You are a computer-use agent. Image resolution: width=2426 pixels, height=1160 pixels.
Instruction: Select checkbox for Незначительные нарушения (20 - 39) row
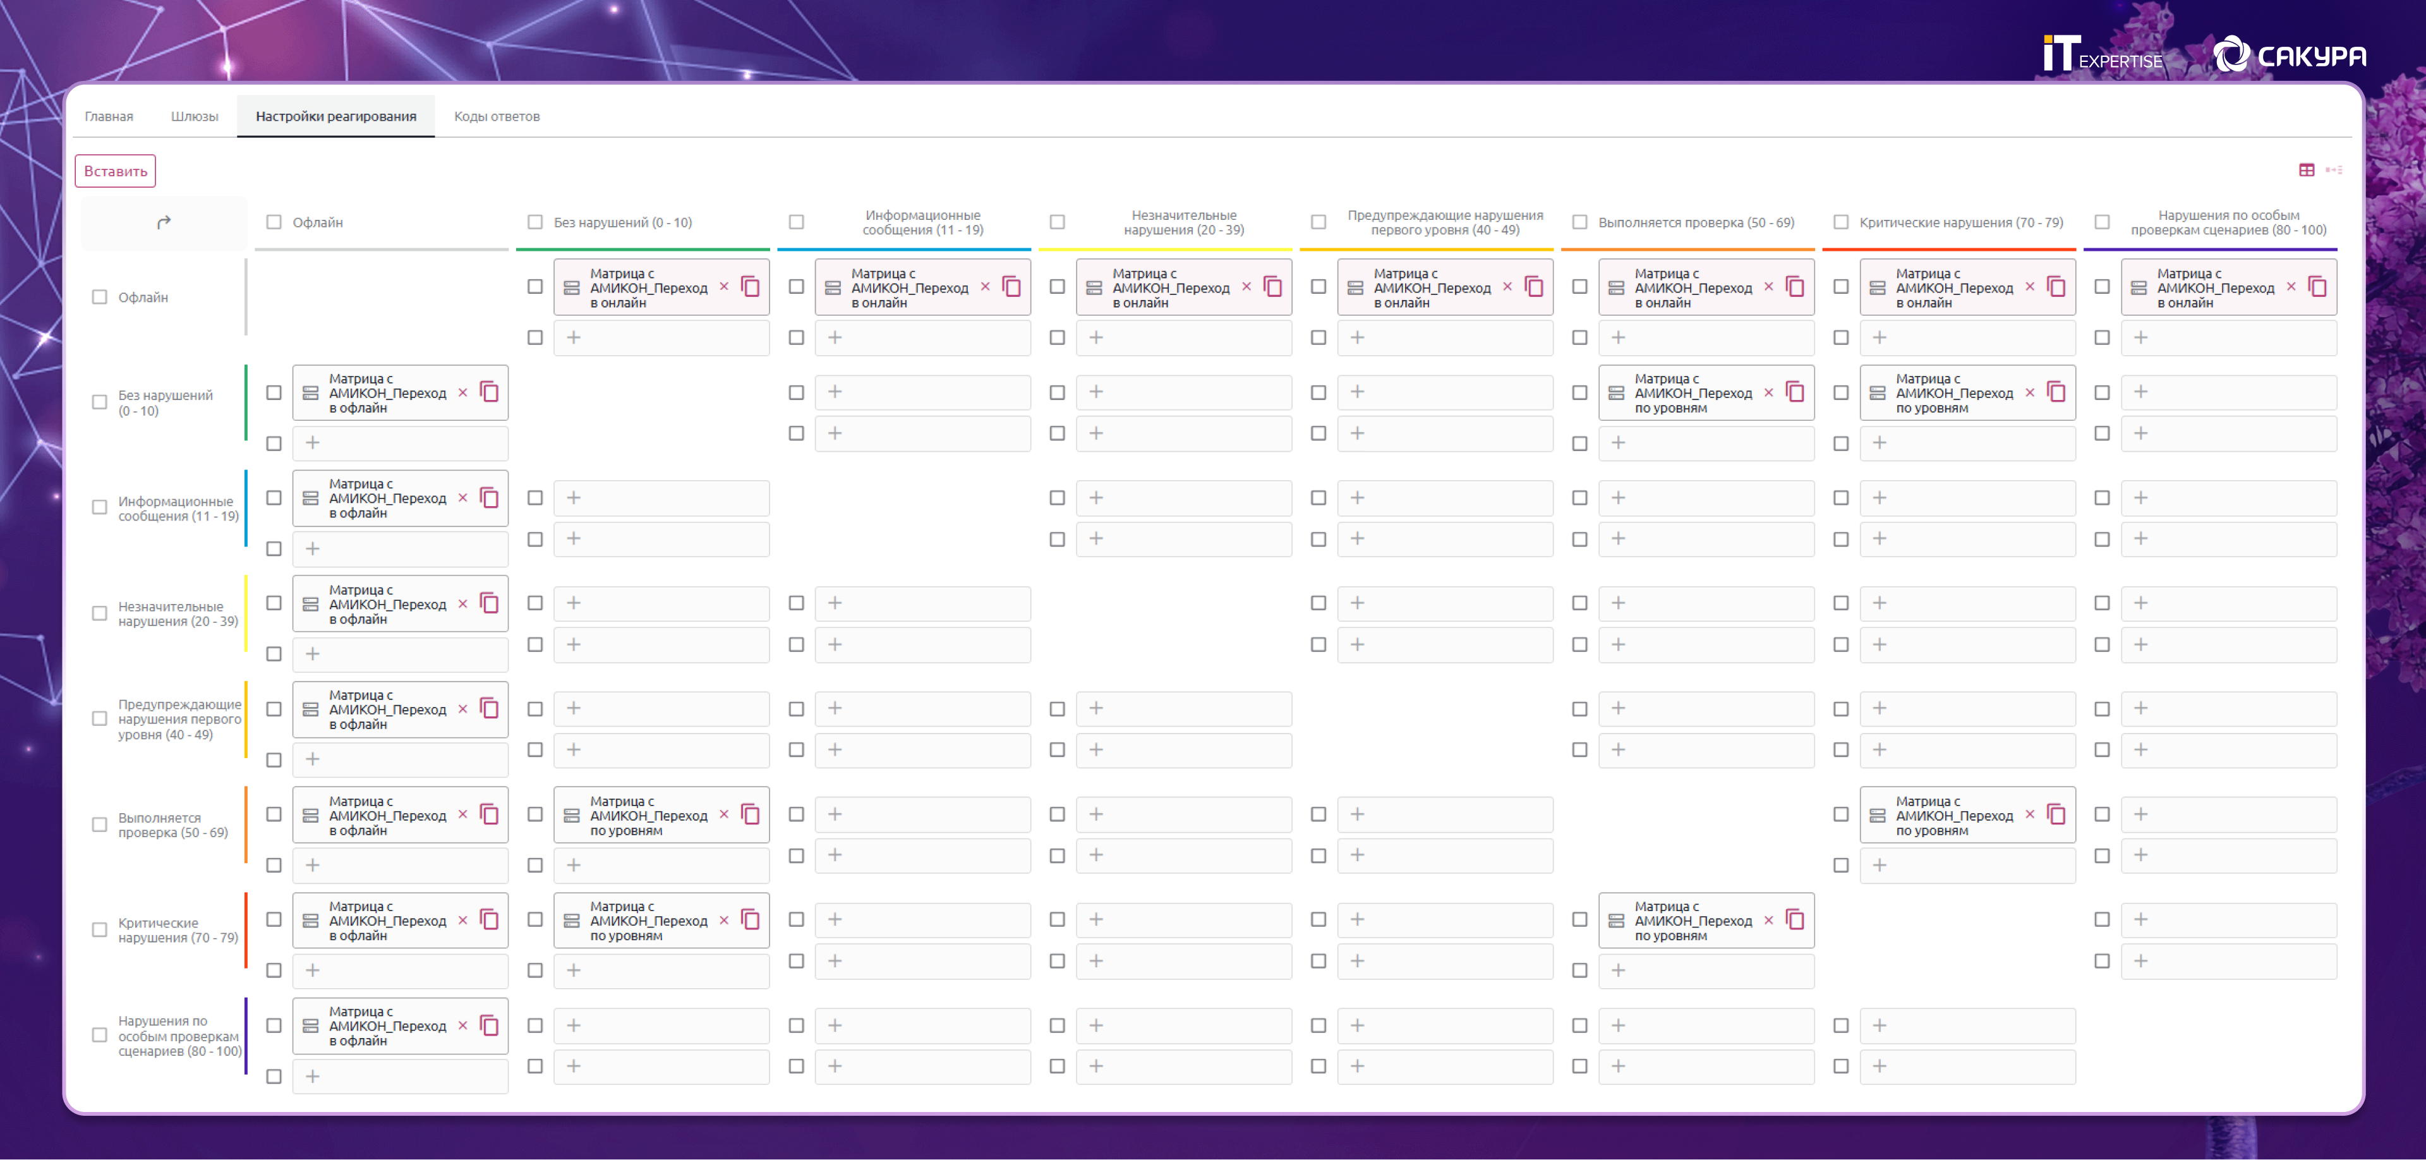coord(100,613)
